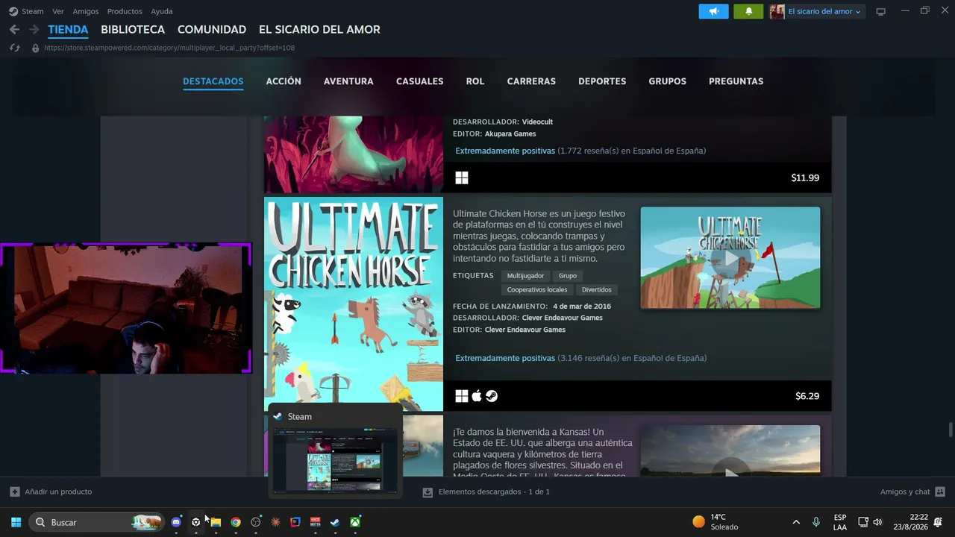
Task: Show hidden system tray icons chevron
Action: click(x=796, y=522)
